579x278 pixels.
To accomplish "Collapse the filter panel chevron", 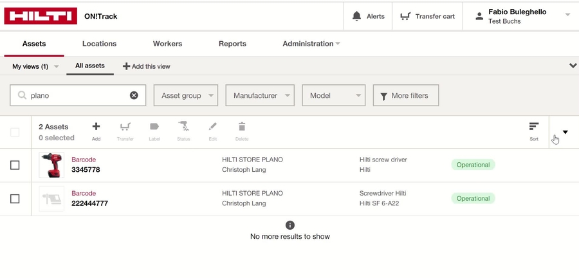I will click(573, 66).
